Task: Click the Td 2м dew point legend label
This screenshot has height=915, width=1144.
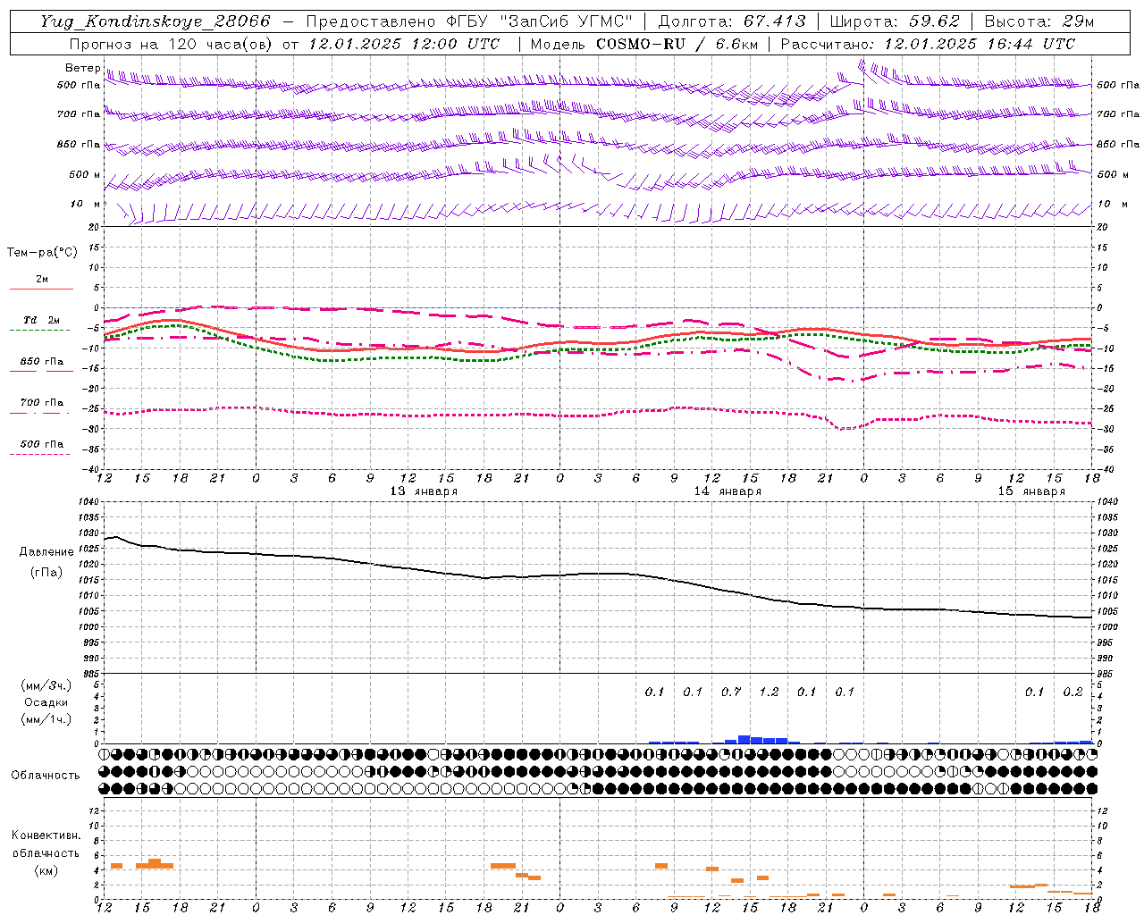Action: (x=42, y=320)
